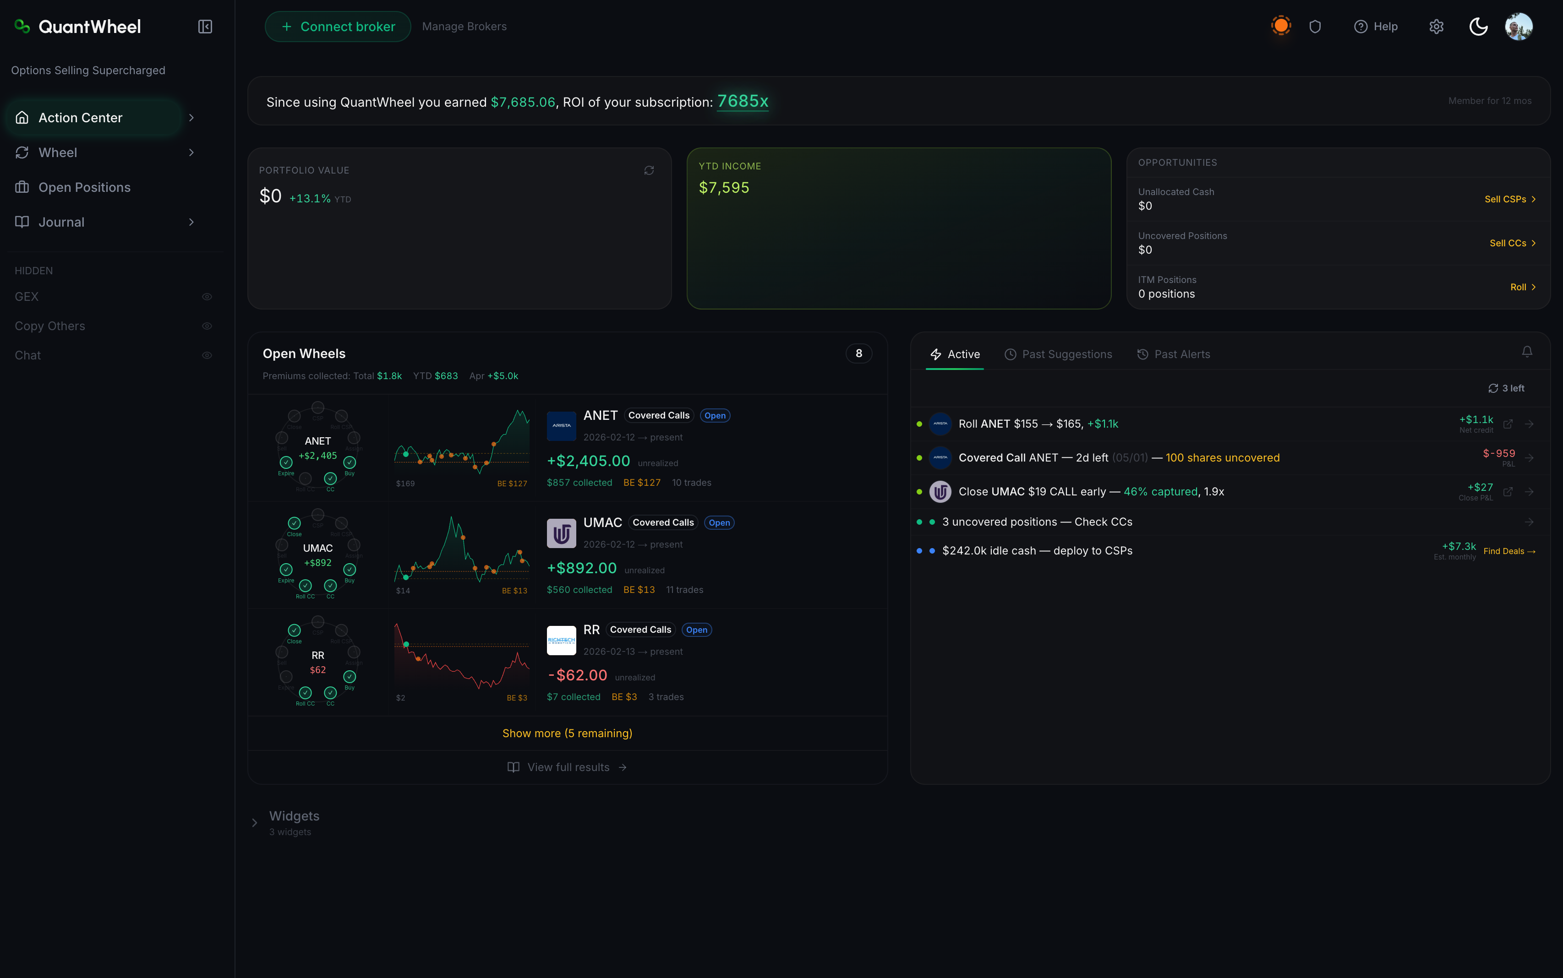Open the Sell CSPs opportunity
Viewport: 1563px width, 978px height.
click(1510, 199)
